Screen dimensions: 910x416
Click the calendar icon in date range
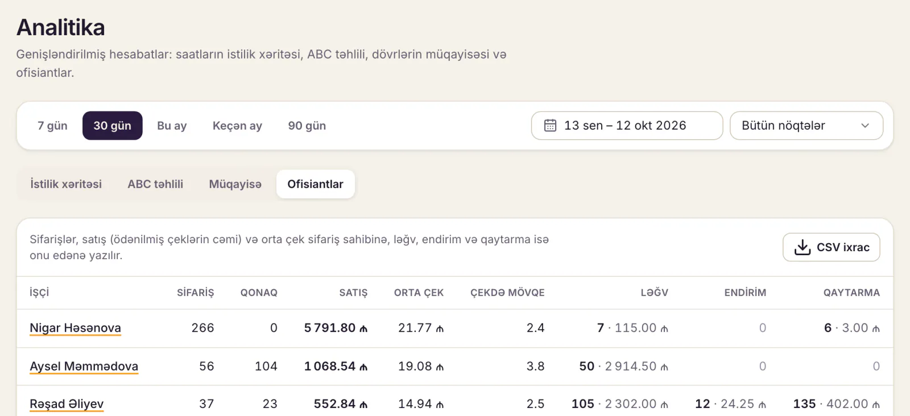click(550, 126)
